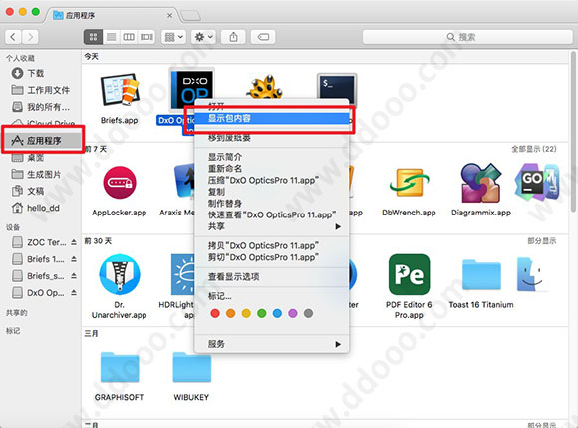Open the 下载 sidebar item
The image size is (578, 428).
[41, 73]
